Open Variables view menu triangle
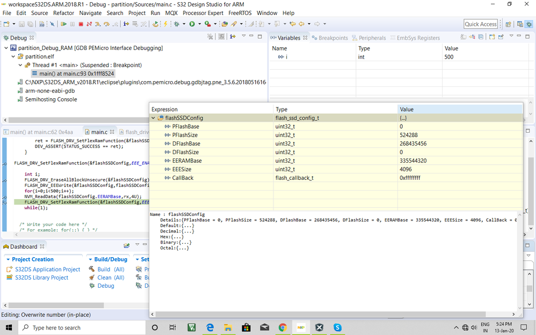Screen dimensions: 536x335 (511, 35)
